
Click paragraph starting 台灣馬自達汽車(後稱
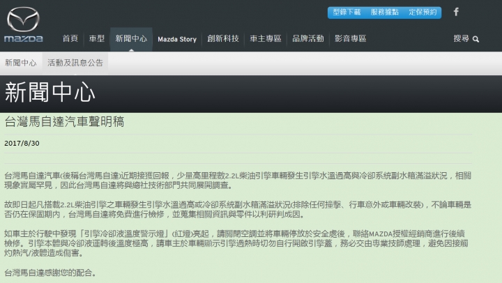point(238,181)
